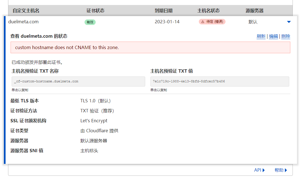Collapse the duelmeta.com row with the blue arrow
302x178 pixels.
[289, 22]
